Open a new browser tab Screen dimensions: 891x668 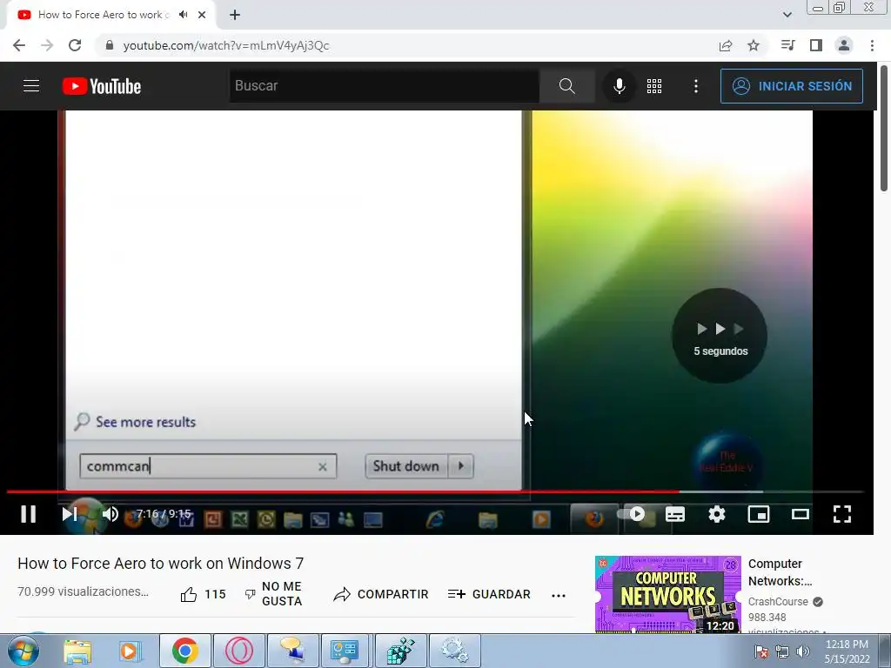tap(235, 15)
